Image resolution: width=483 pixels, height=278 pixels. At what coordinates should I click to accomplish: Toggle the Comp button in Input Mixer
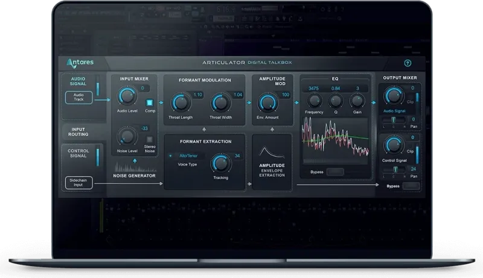coord(150,102)
